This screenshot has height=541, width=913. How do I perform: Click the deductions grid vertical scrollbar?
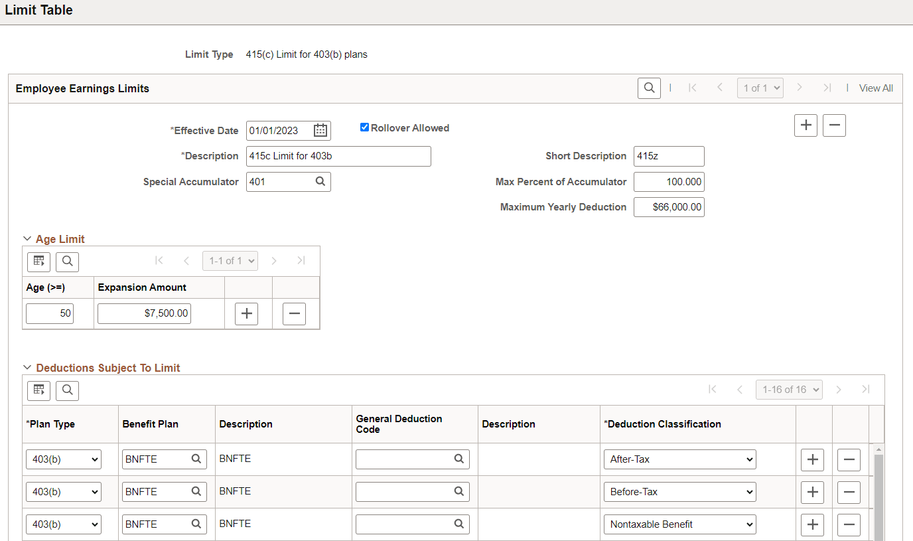click(879, 495)
